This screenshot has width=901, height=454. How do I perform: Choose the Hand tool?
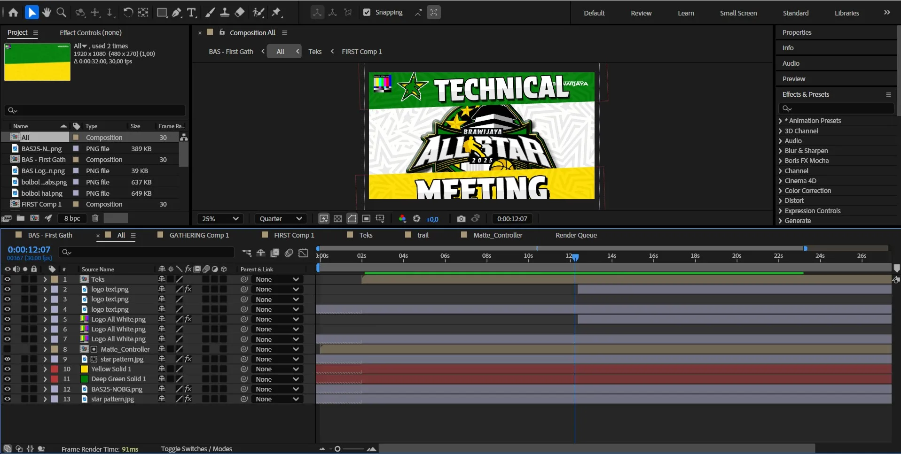point(47,13)
